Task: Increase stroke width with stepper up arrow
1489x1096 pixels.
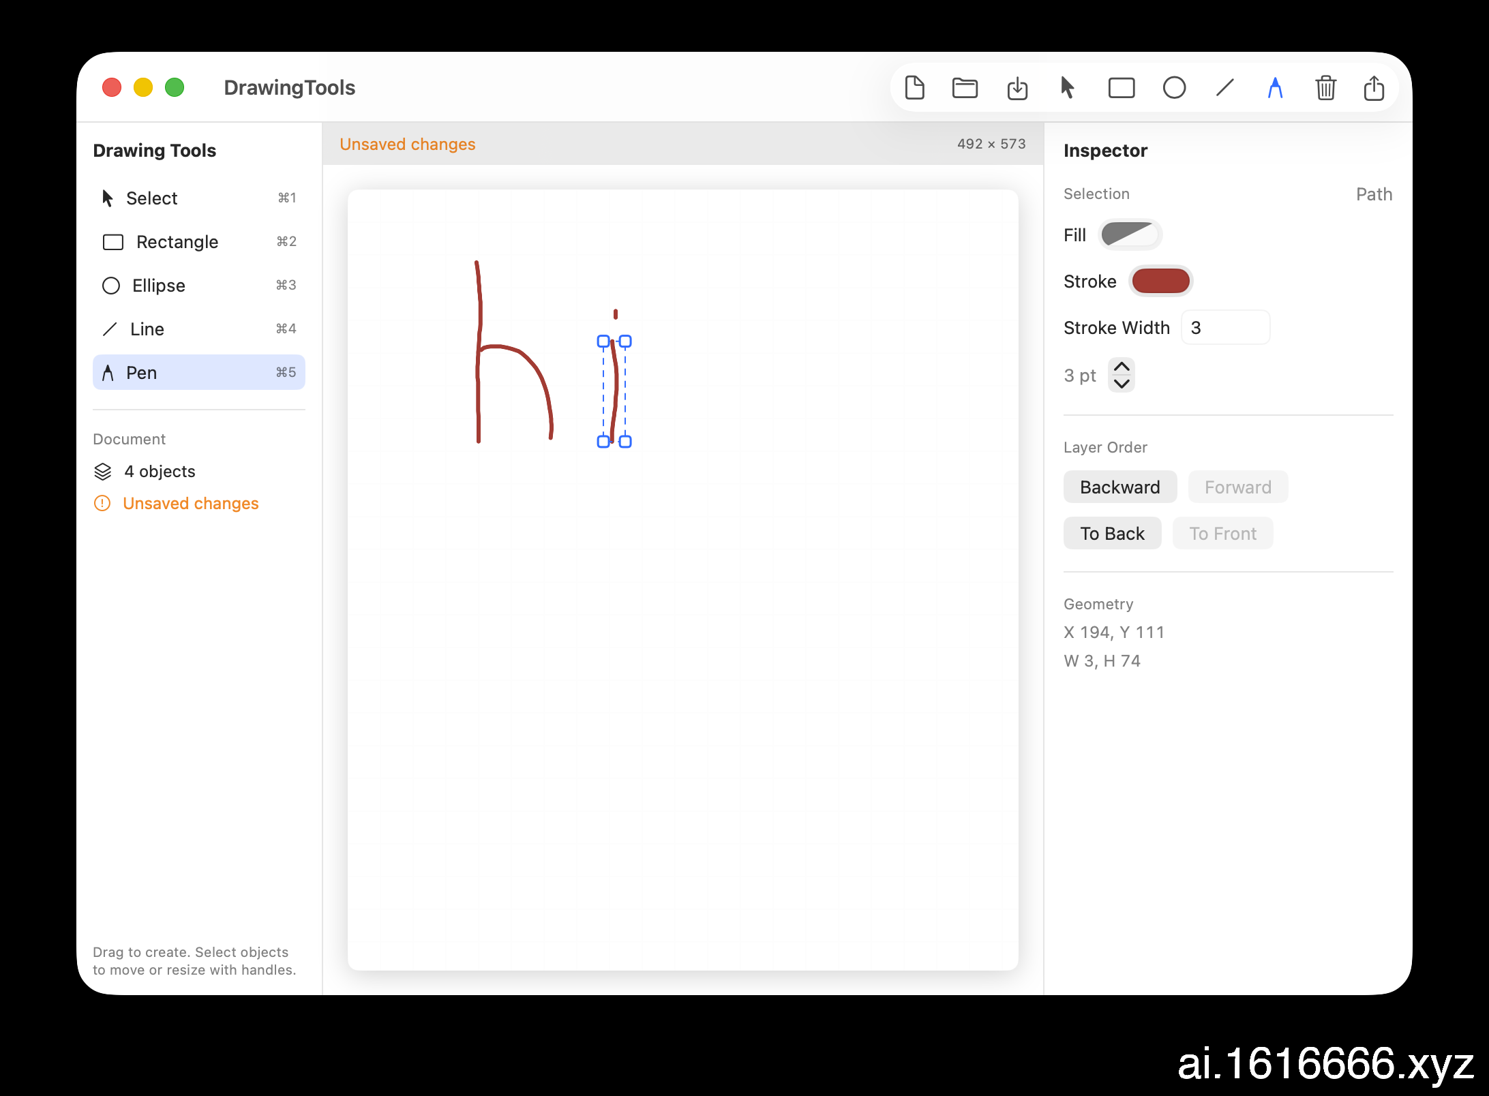Action: pyautogui.click(x=1122, y=367)
